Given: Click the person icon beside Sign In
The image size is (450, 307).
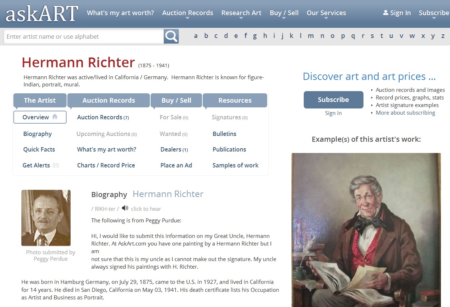Looking at the screenshot, I should (x=386, y=13).
